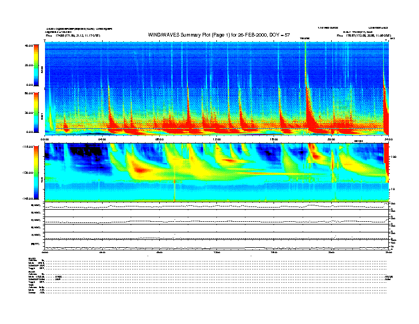Click 04:00 label under RAD1 spectrogram
This screenshot has width=419, height=324.
pyautogui.click(x=102, y=139)
